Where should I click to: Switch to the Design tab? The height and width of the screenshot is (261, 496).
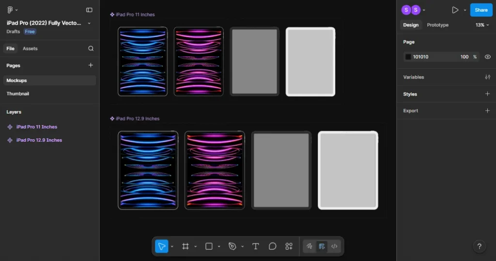[x=411, y=25]
